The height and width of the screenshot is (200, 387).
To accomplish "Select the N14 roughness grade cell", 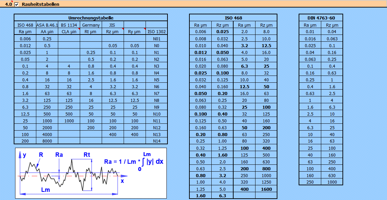I will (x=157, y=141).
